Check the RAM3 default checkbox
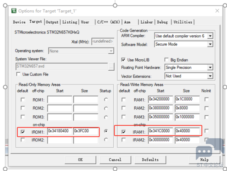The image size is (227, 171). coord(124,117)
